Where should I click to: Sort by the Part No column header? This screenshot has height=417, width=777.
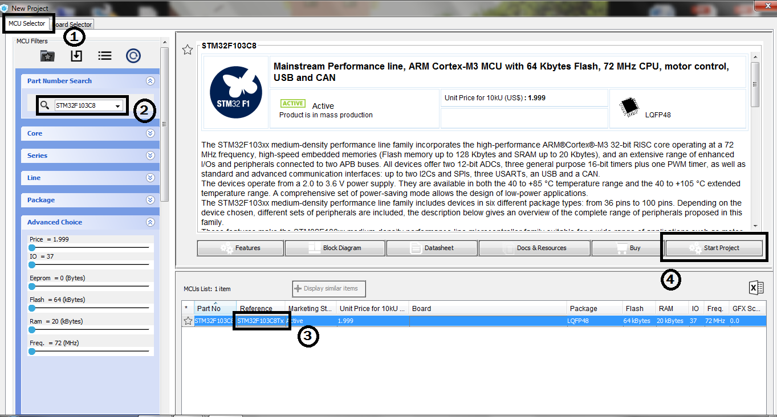pyautogui.click(x=215, y=308)
